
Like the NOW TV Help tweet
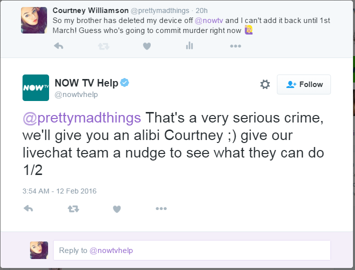coord(117,209)
